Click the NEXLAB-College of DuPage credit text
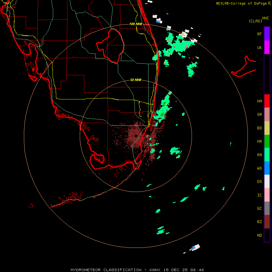The height and width of the screenshot is (272, 272). [x=243, y=3]
